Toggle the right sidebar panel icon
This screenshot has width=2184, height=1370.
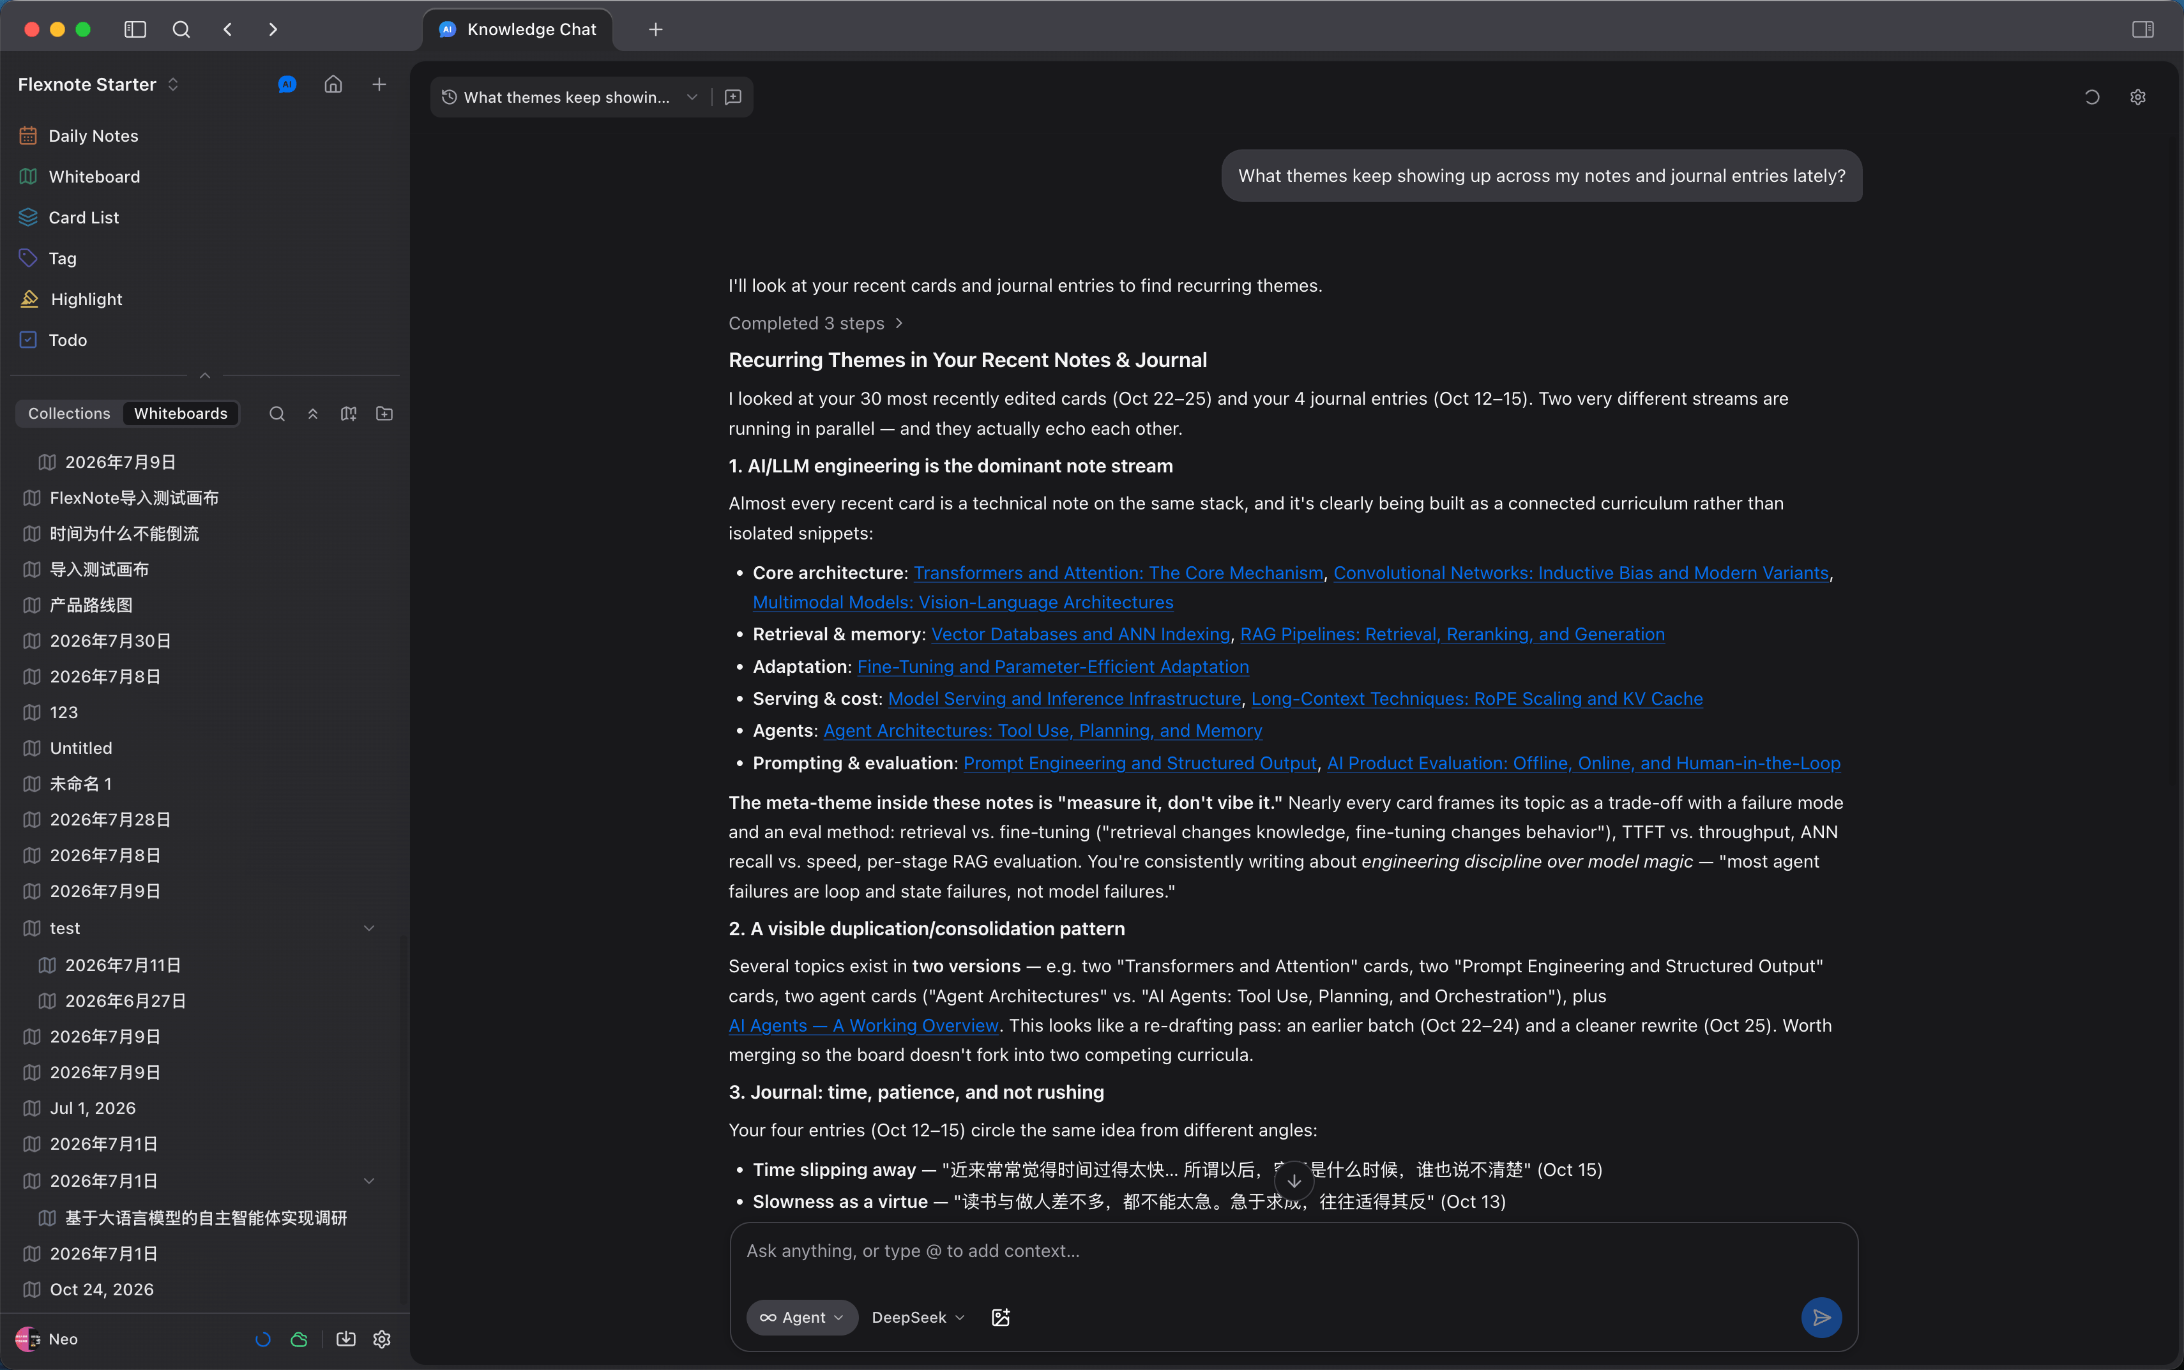coord(2142,29)
